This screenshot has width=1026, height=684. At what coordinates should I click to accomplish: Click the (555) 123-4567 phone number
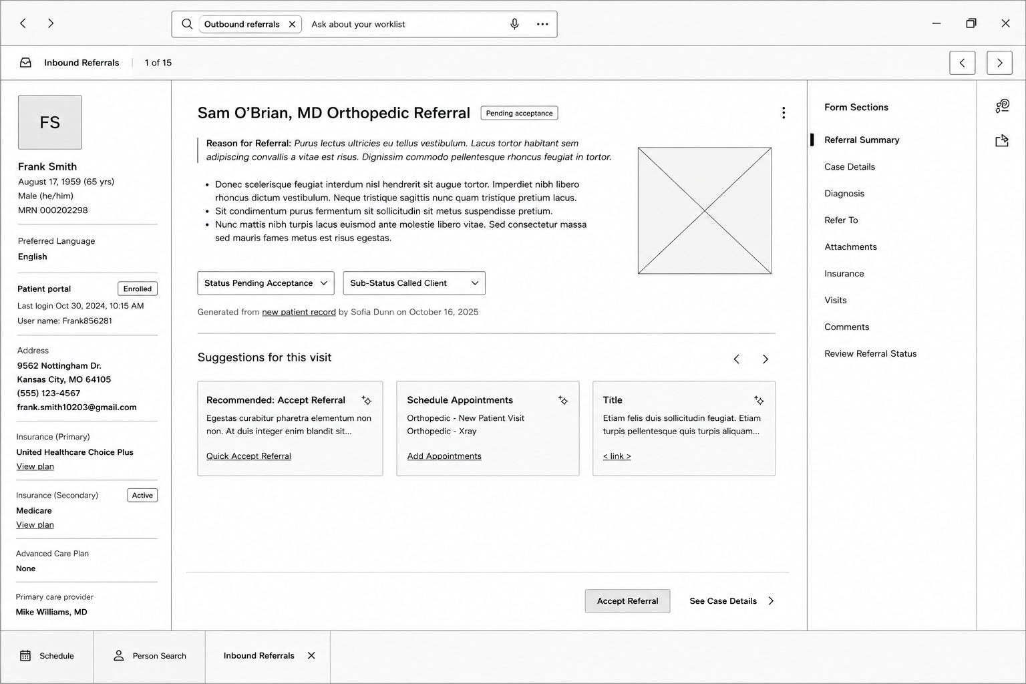click(x=49, y=393)
